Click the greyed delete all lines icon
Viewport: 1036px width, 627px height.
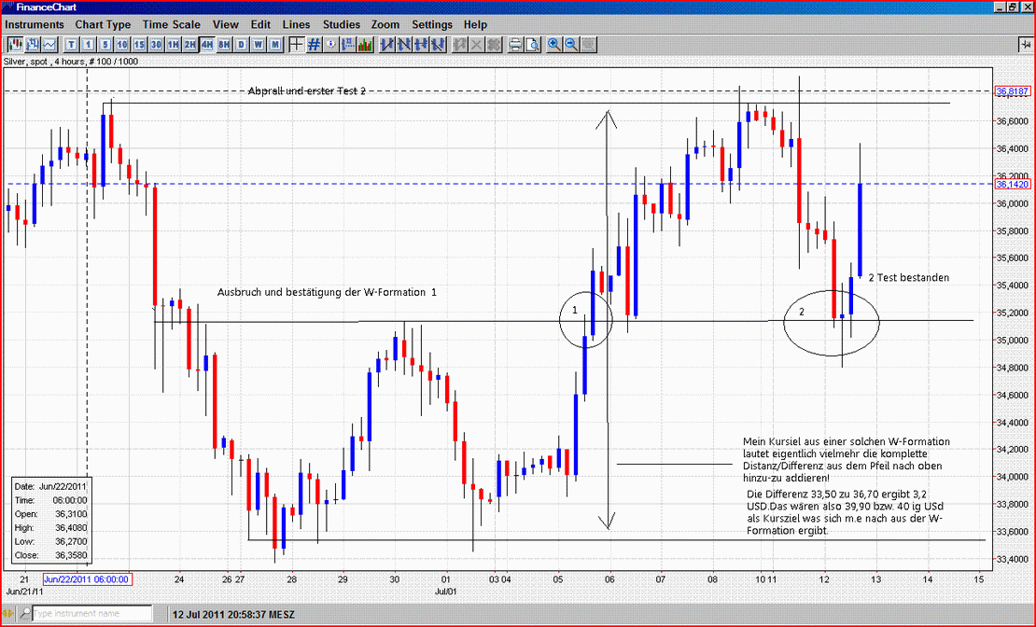click(x=495, y=44)
